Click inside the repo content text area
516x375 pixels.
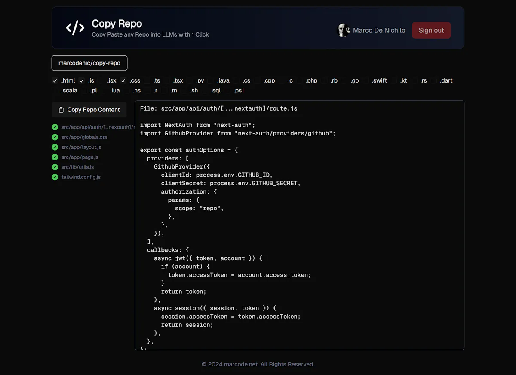pos(300,225)
